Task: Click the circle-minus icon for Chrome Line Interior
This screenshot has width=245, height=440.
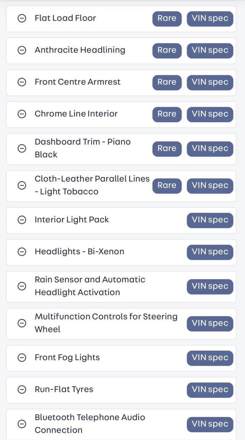Action: 22,114
